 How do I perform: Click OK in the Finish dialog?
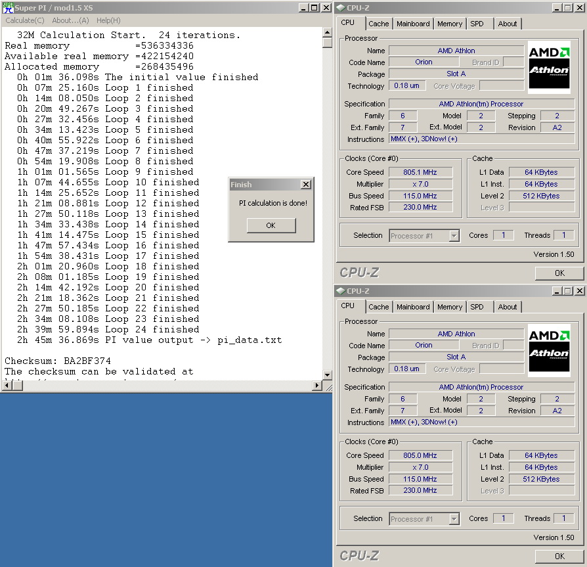tap(271, 225)
